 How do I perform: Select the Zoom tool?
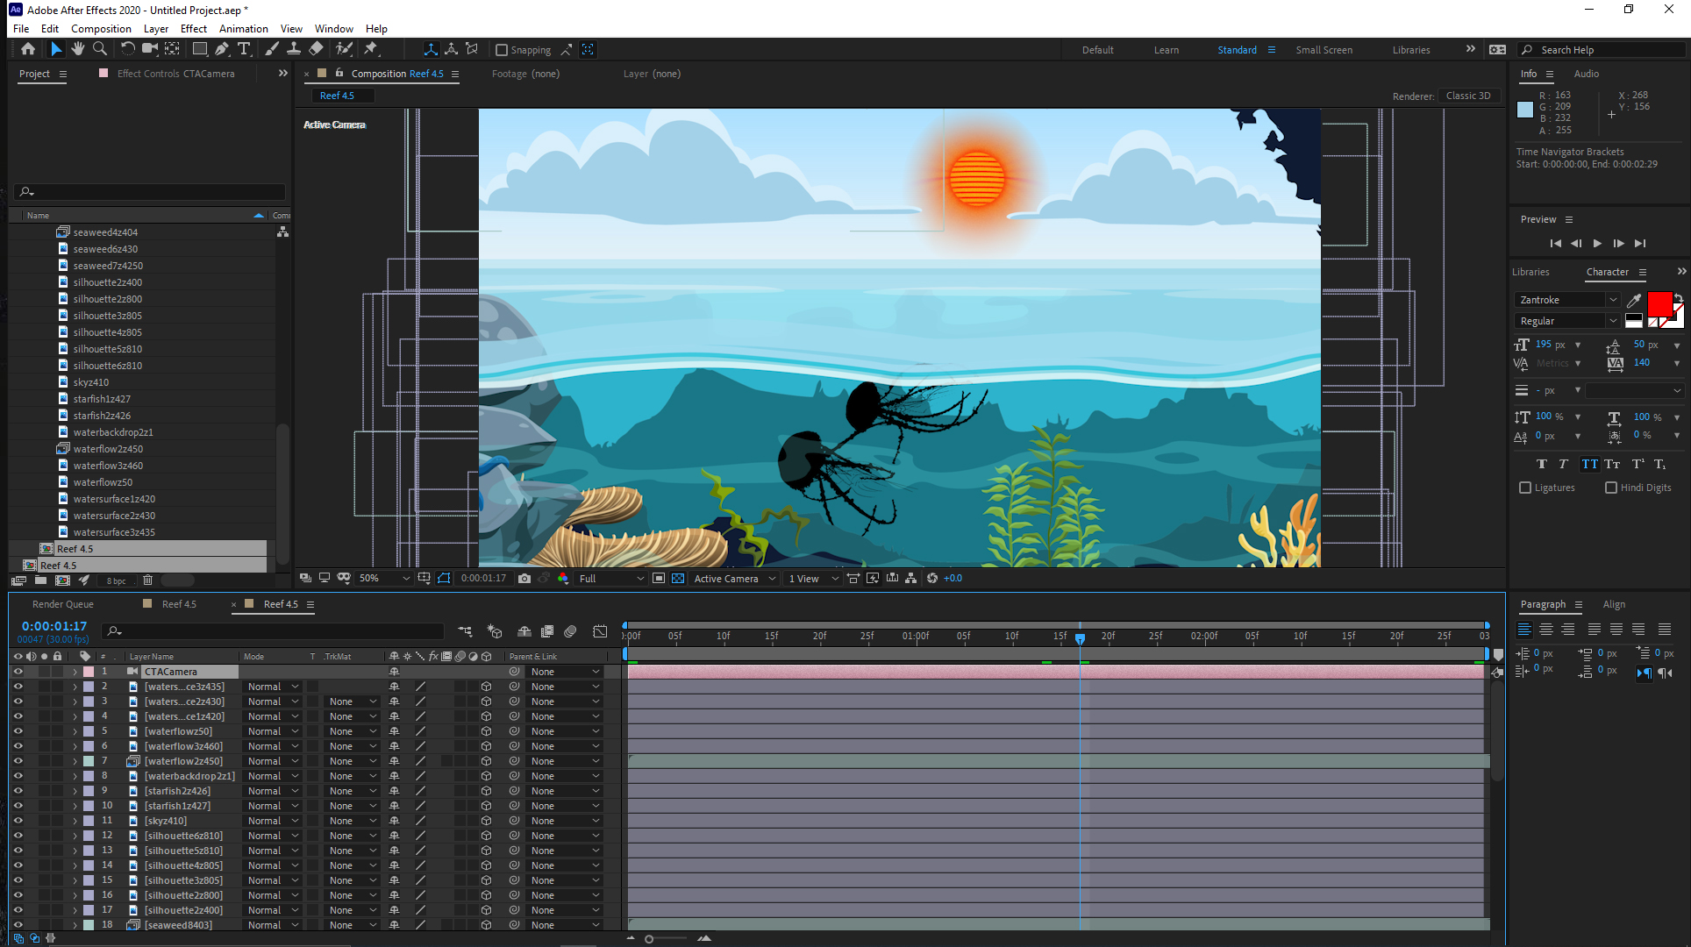coord(100,49)
